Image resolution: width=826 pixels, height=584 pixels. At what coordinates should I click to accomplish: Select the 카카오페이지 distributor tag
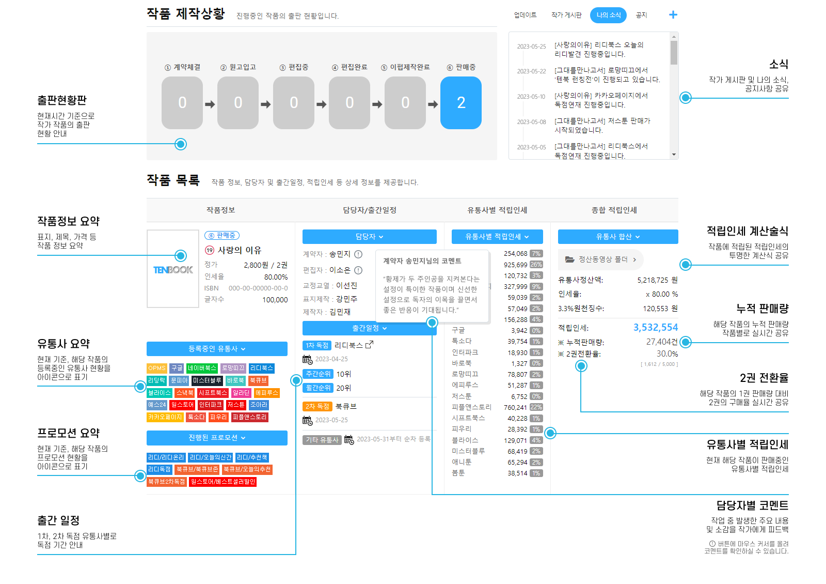pyautogui.click(x=165, y=417)
